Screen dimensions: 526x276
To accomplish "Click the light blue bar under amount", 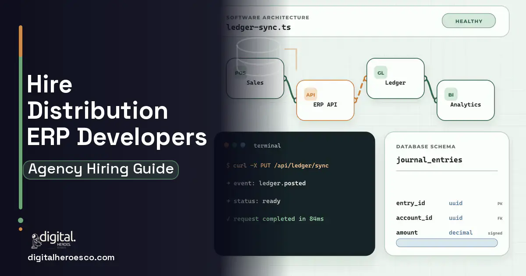I will coord(447,243).
